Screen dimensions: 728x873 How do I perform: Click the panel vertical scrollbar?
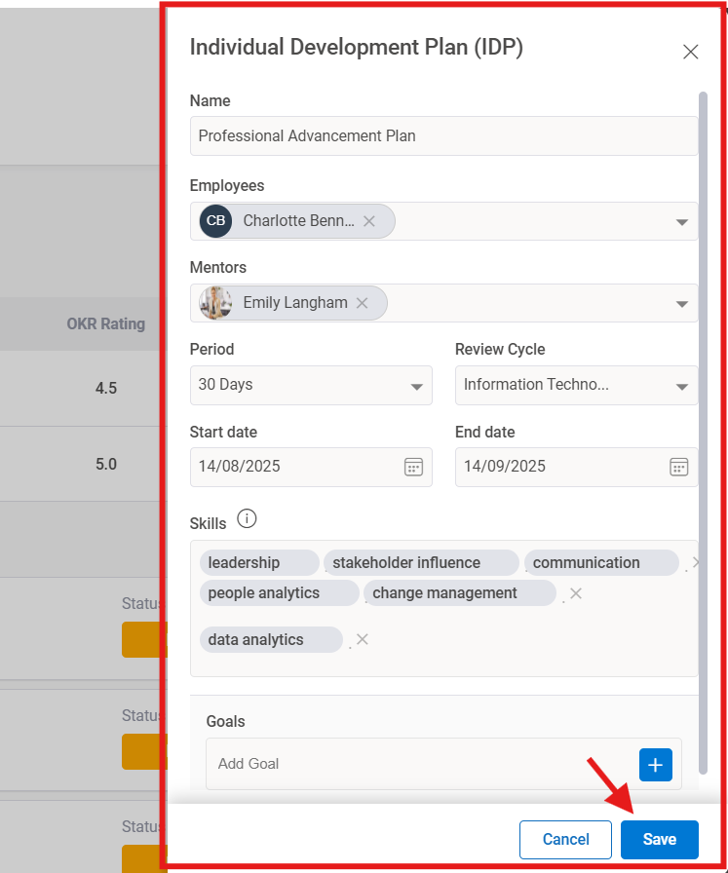(x=703, y=433)
